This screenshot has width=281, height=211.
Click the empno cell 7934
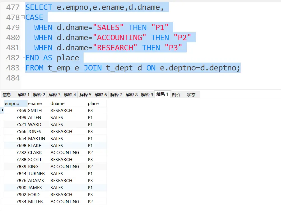click(x=21, y=201)
